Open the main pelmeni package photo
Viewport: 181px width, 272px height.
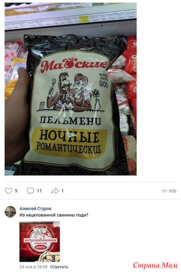point(71,89)
